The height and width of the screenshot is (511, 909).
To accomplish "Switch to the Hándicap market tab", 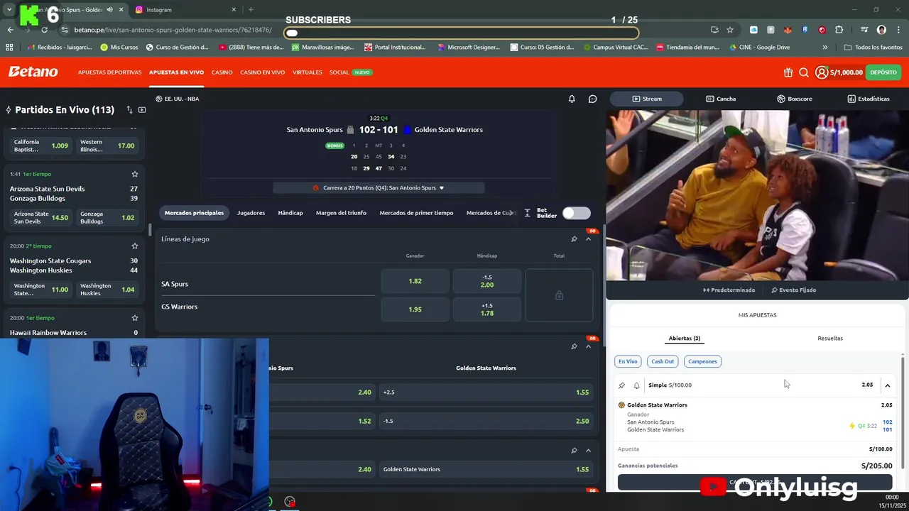I will [x=290, y=213].
